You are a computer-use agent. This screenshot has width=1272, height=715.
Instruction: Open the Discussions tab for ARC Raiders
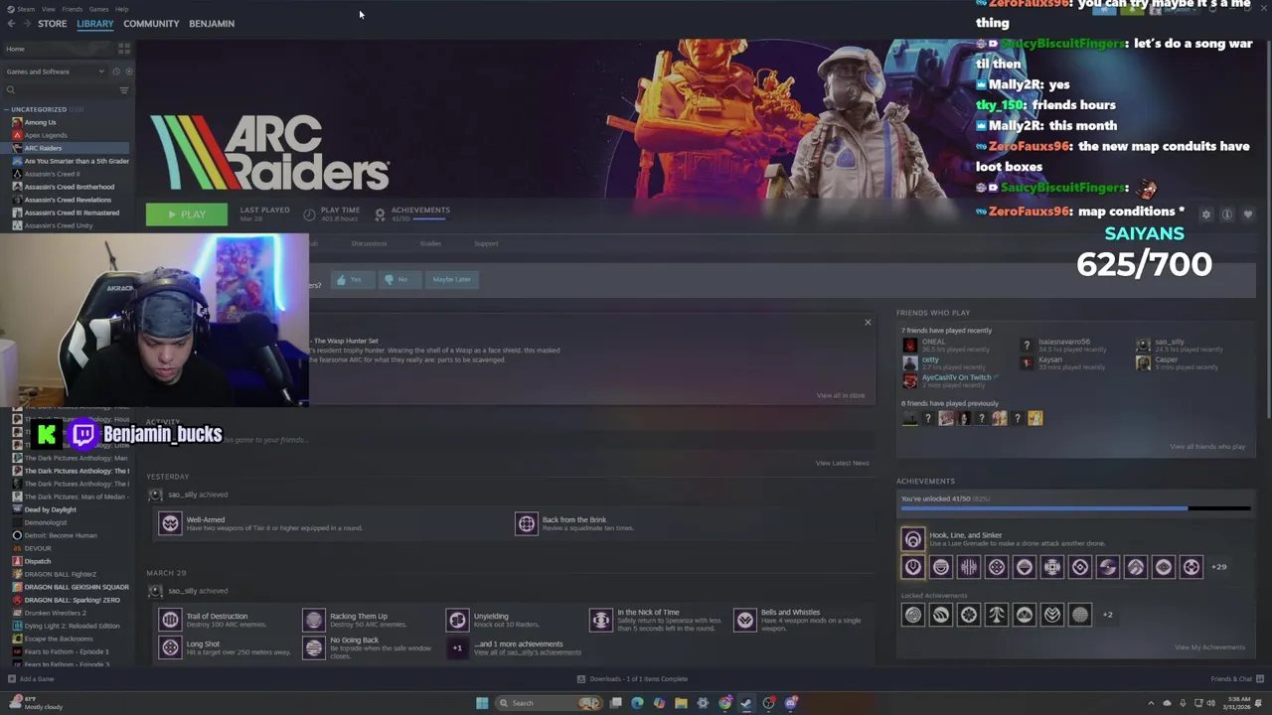click(x=369, y=244)
